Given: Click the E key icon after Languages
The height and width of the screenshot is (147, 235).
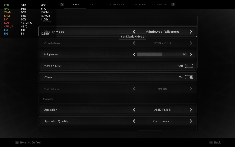Looking at the screenshot, I should tap(173, 5).
